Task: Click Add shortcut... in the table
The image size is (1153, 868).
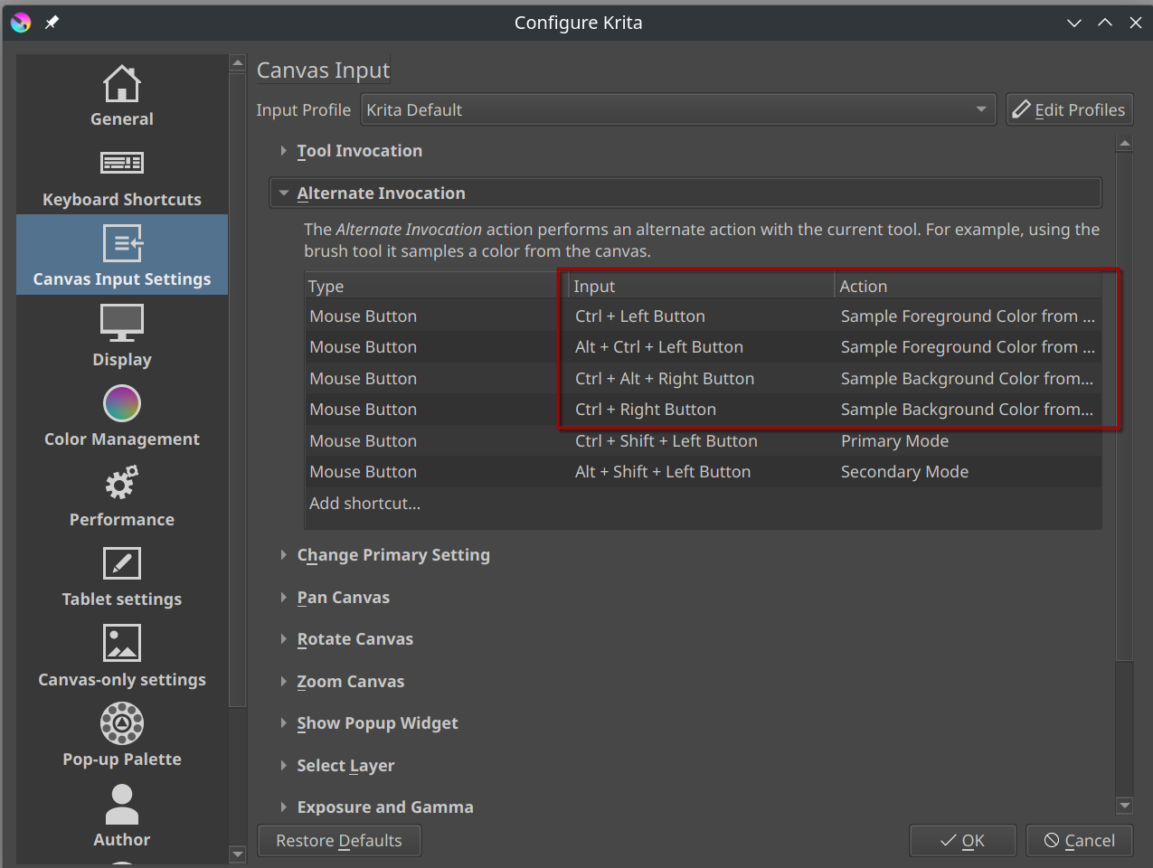Action: (365, 504)
